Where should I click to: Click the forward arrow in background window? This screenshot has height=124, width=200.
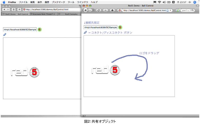(8, 9)
